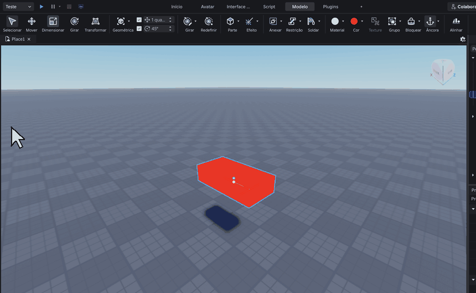The image size is (476, 293).
Task: Switch to the Script tab
Action: click(x=269, y=7)
